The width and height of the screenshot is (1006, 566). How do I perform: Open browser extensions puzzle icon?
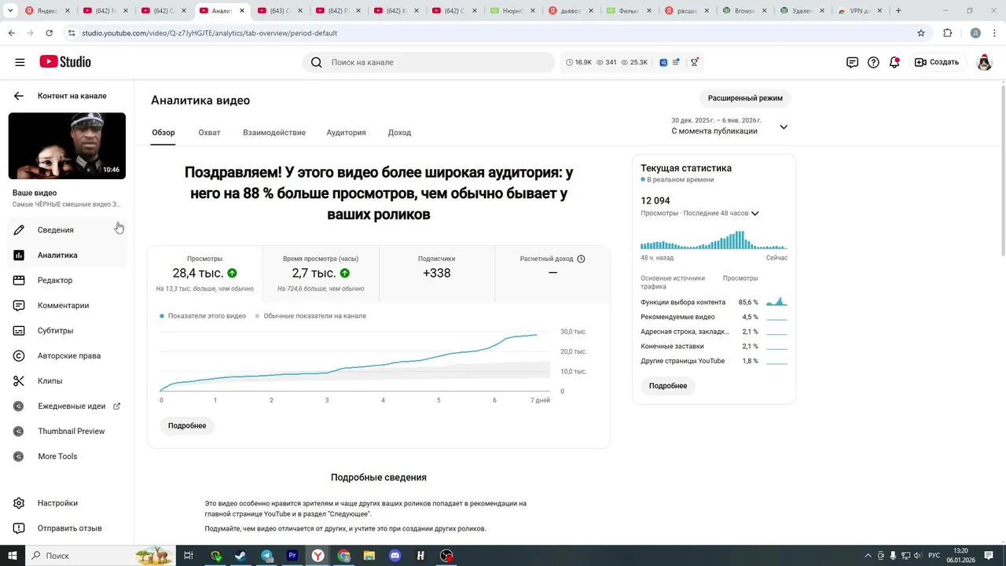pos(947,33)
